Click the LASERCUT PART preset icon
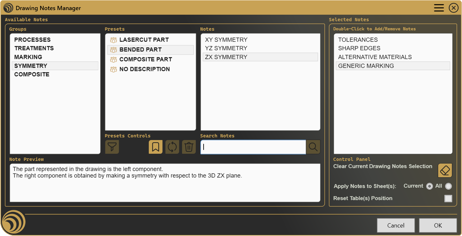462x236 pixels. (x=114, y=40)
